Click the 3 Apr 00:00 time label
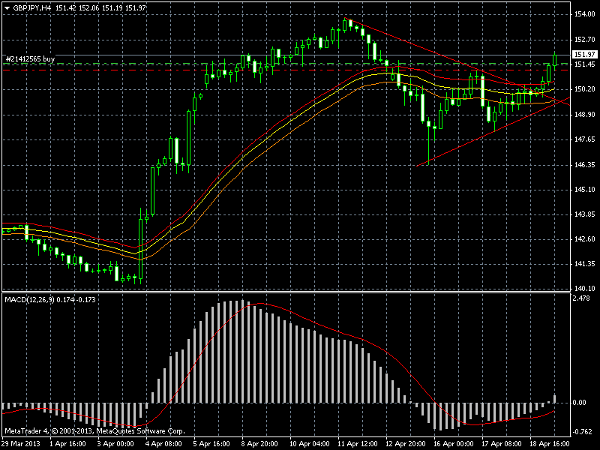The height and width of the screenshot is (450, 600). [x=115, y=444]
